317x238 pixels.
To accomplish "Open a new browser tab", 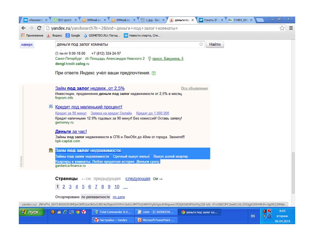I will 260,20.
